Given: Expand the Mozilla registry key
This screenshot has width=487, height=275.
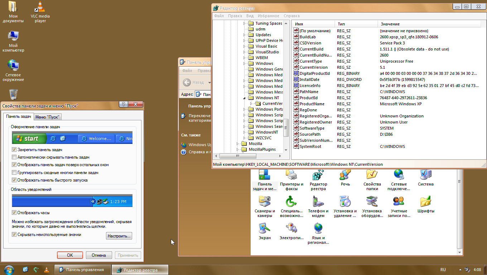Looking at the screenshot, I should point(238,144).
